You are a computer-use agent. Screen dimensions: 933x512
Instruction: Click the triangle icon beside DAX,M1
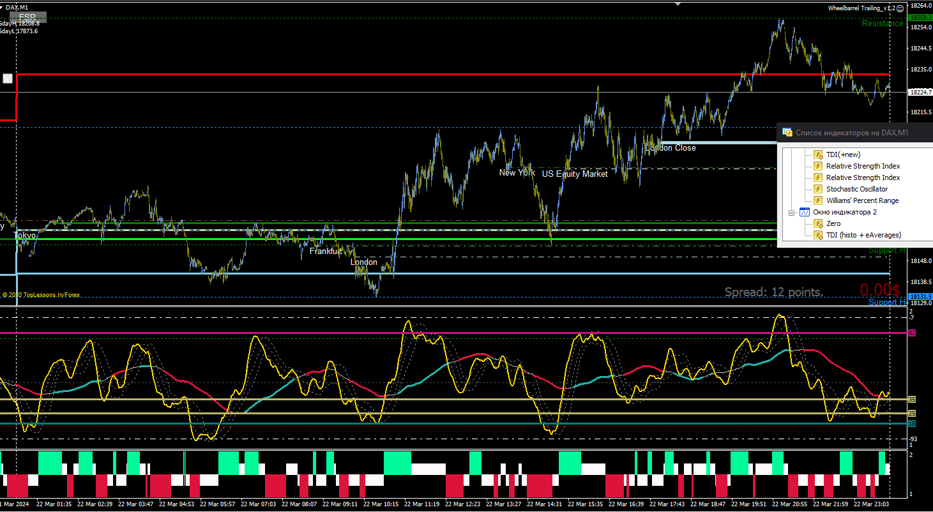click(2, 7)
